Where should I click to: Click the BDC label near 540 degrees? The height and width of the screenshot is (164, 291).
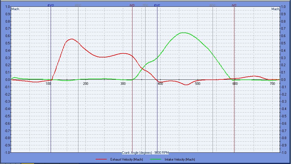pyautogui.click(x=212, y=5)
